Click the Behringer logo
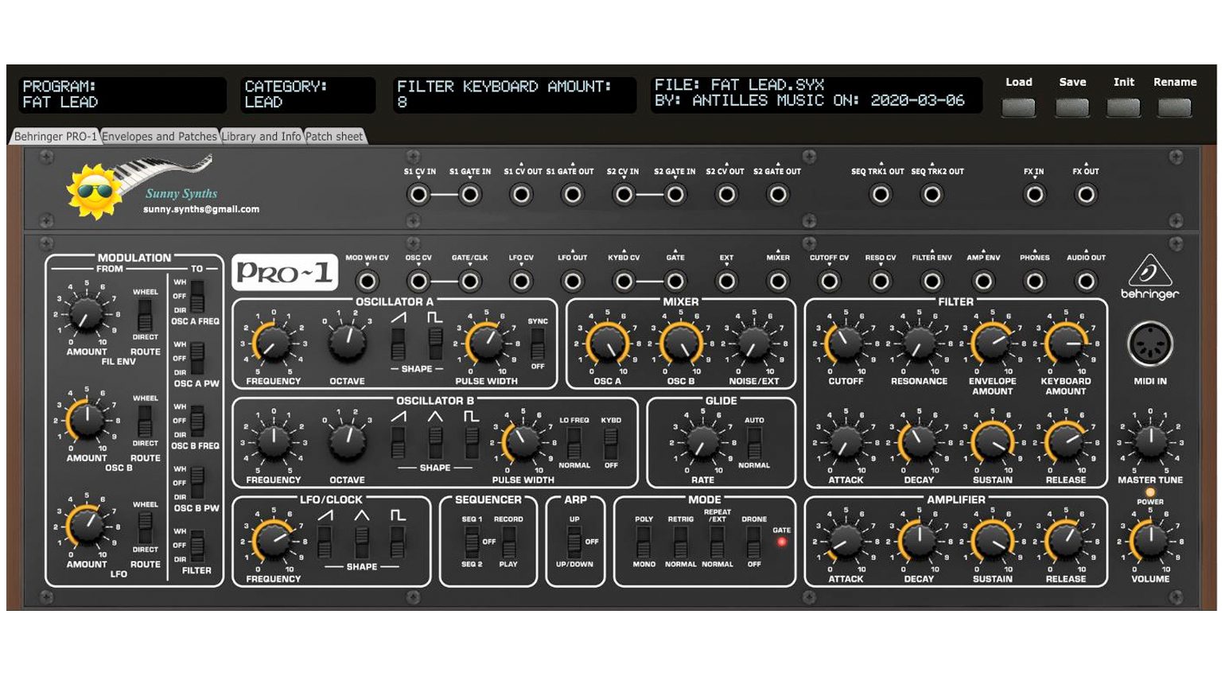 (x=1150, y=277)
